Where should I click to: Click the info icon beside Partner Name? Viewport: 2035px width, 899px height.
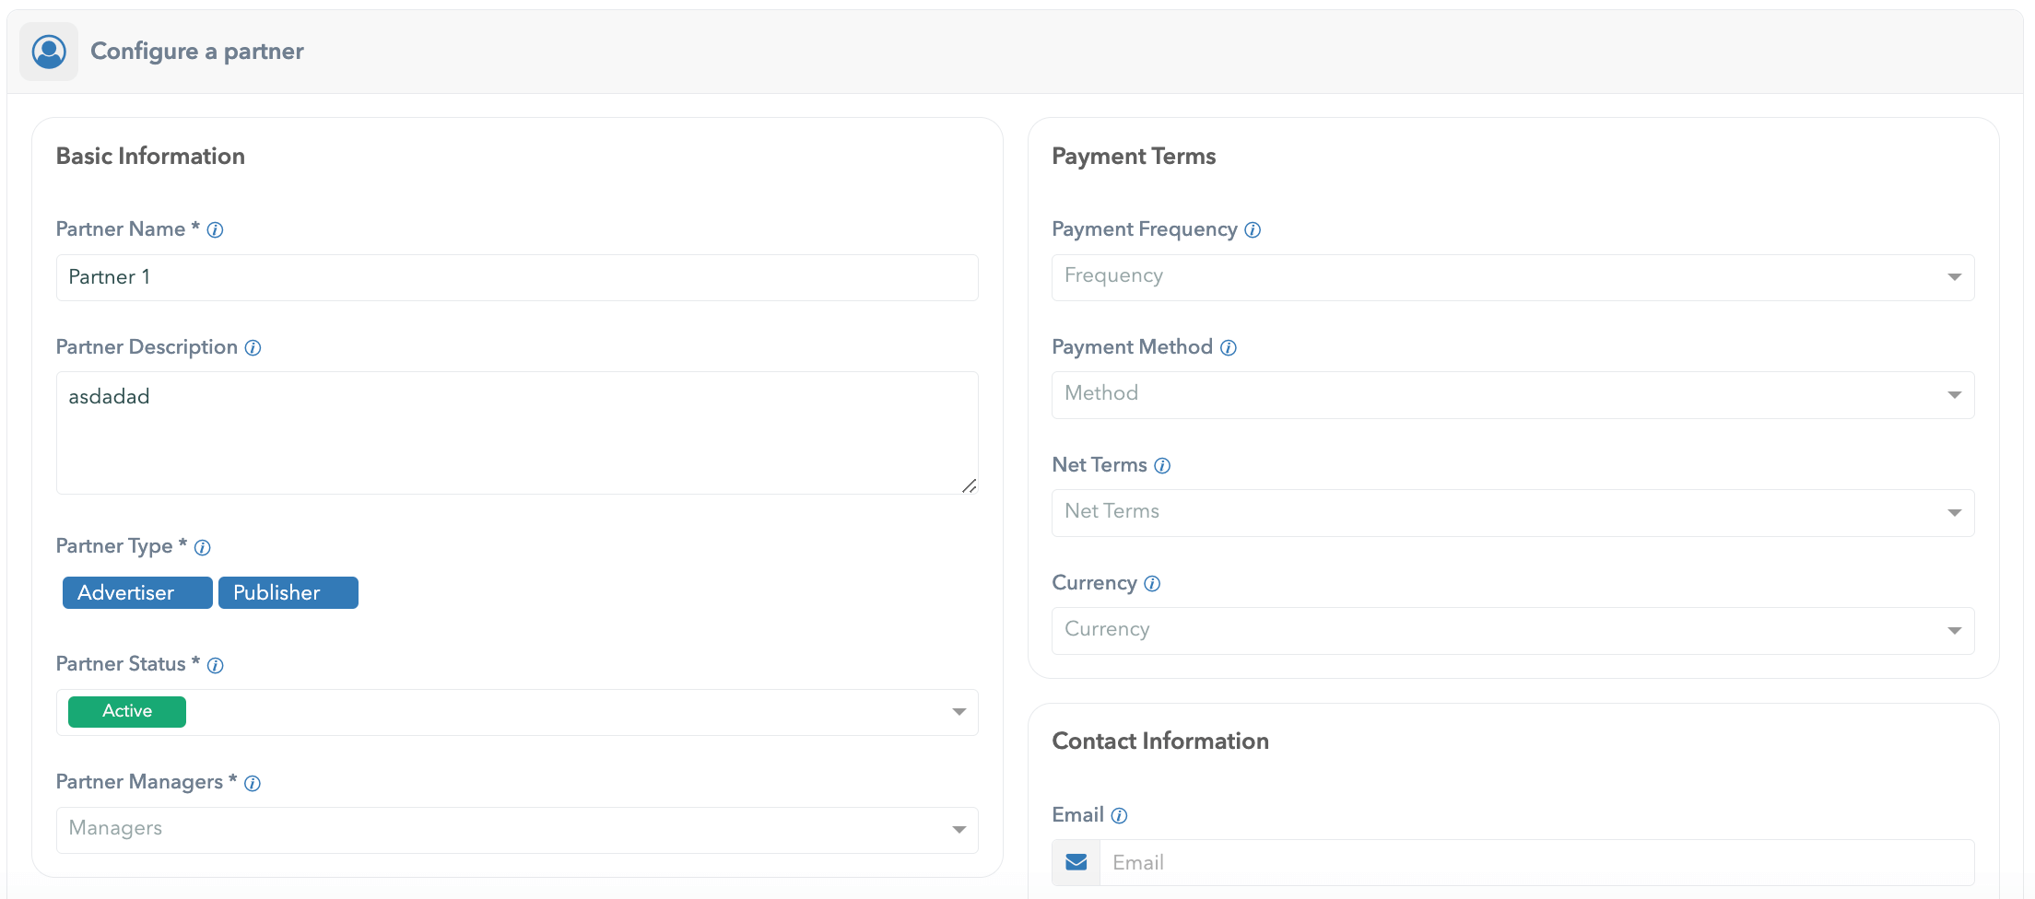click(x=215, y=230)
